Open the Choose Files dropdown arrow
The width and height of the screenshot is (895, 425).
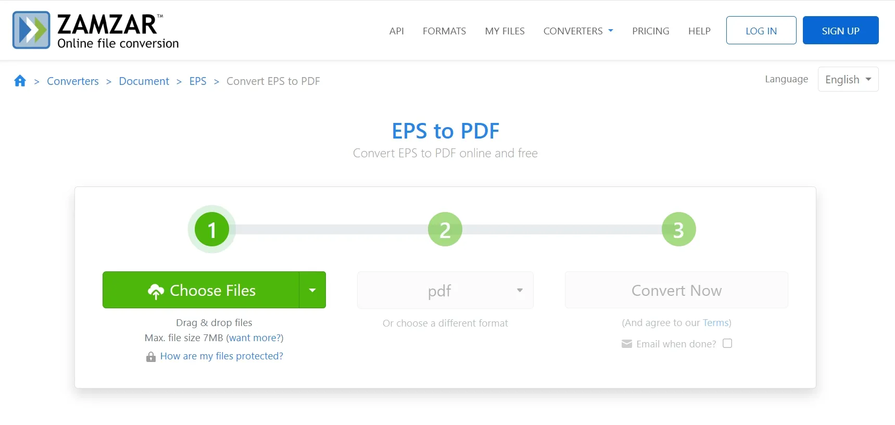[312, 290]
